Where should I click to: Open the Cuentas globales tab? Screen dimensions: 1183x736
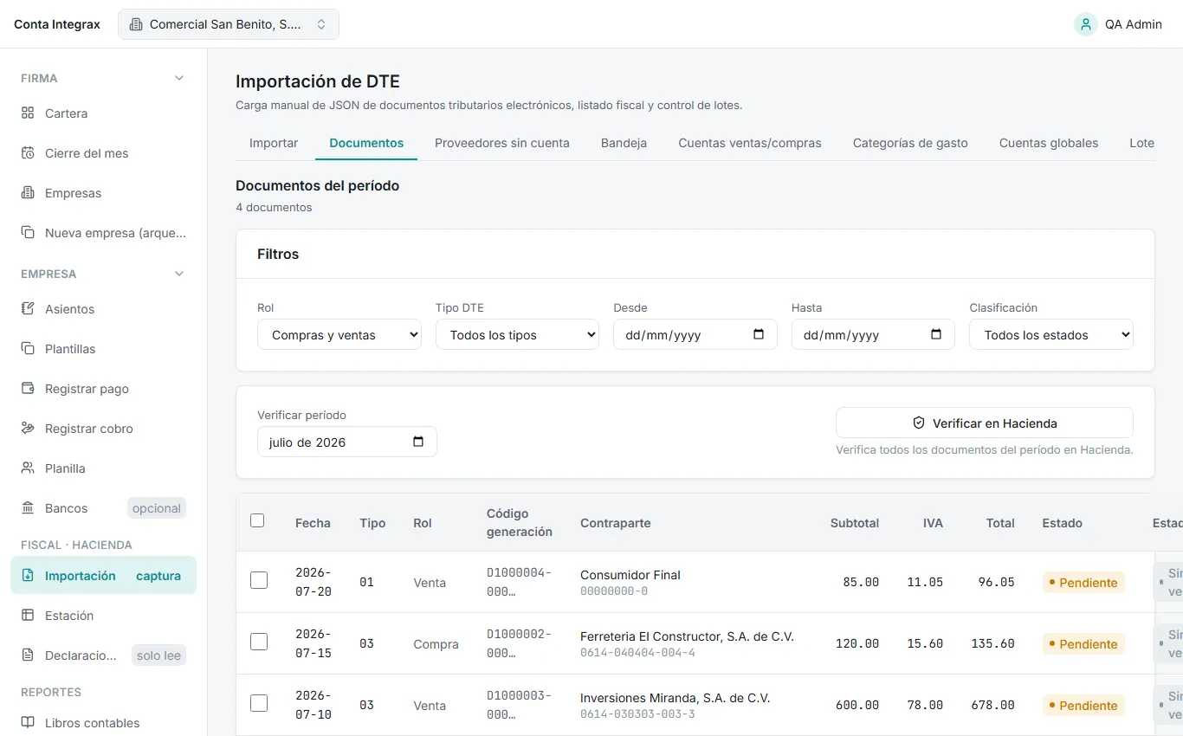pyautogui.click(x=1049, y=143)
